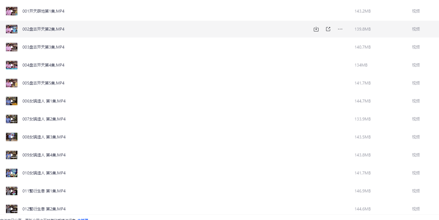Open file 004盘古开天第4集.MP4

coord(43,65)
